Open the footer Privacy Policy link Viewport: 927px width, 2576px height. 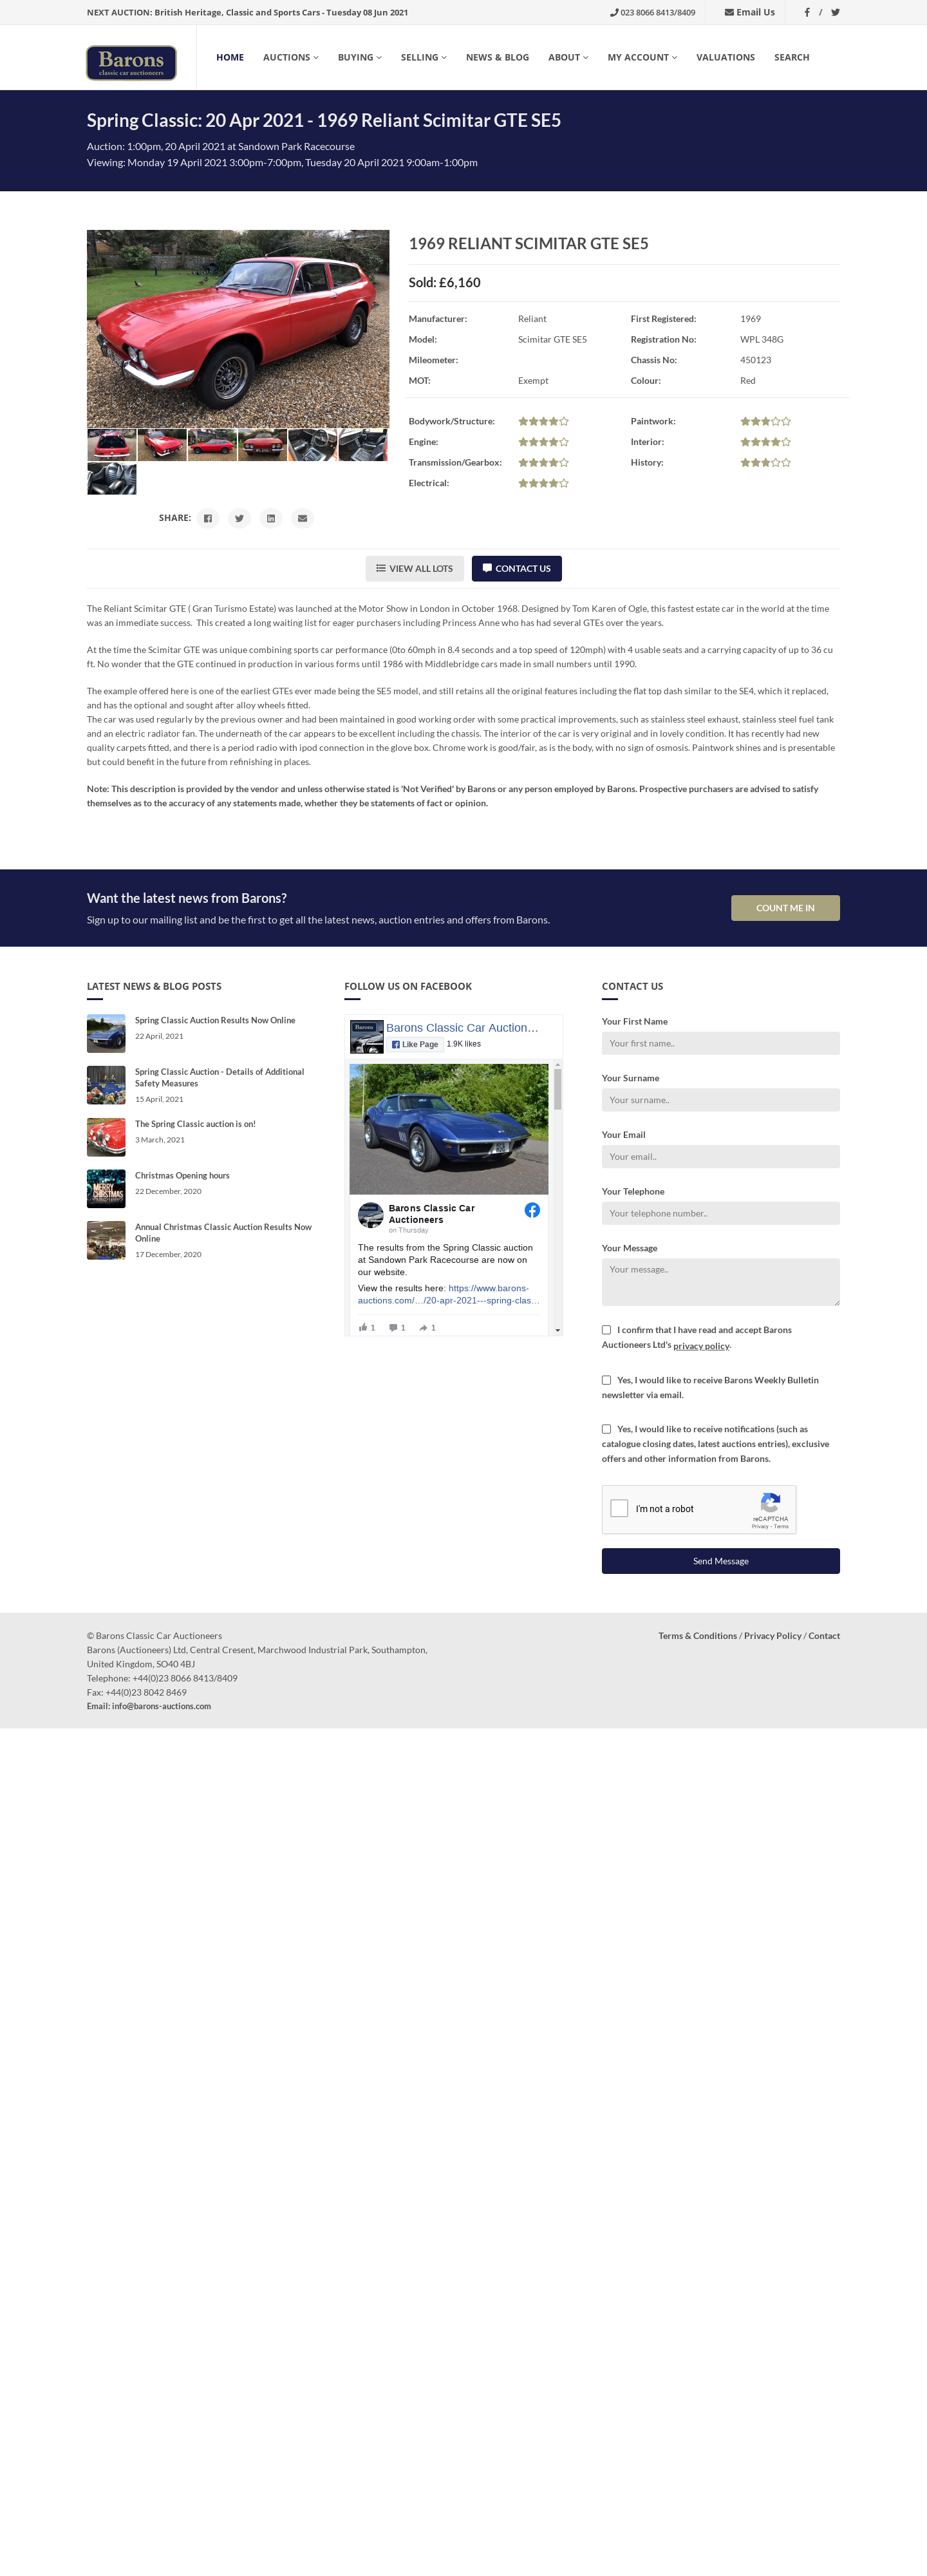coord(772,1636)
